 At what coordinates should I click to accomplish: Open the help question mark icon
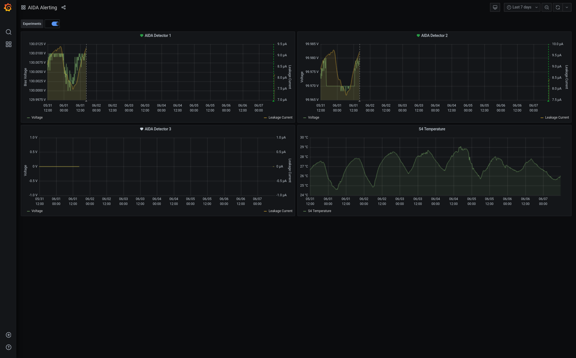tap(8, 347)
